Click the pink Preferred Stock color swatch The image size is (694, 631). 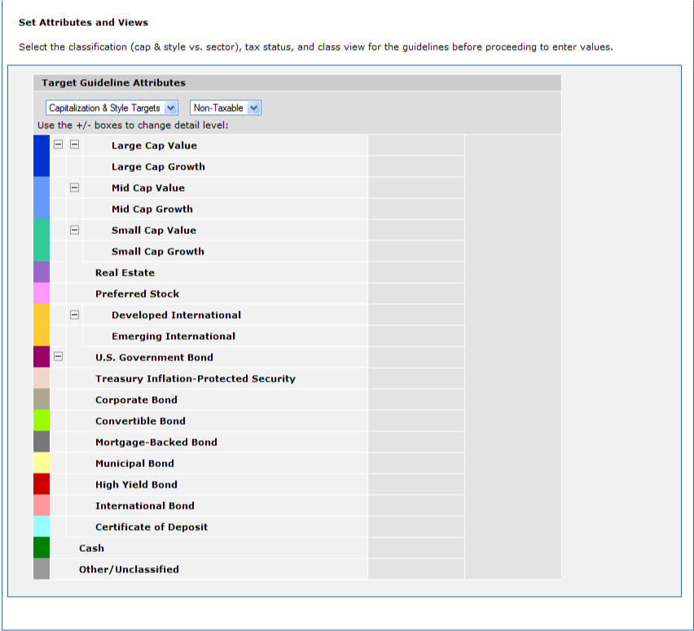pos(42,293)
